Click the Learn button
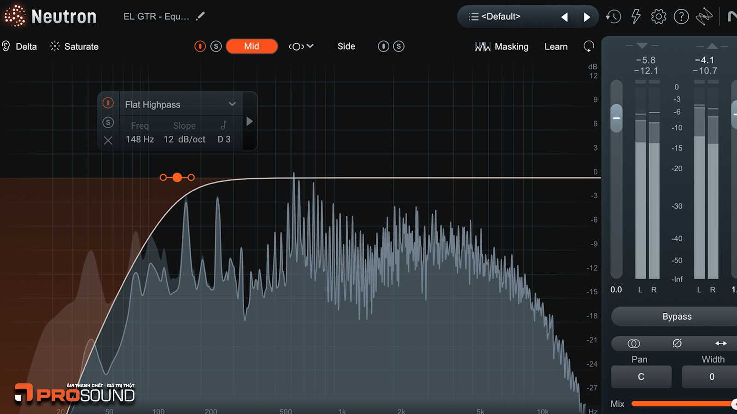This screenshot has width=737, height=414. [556, 47]
